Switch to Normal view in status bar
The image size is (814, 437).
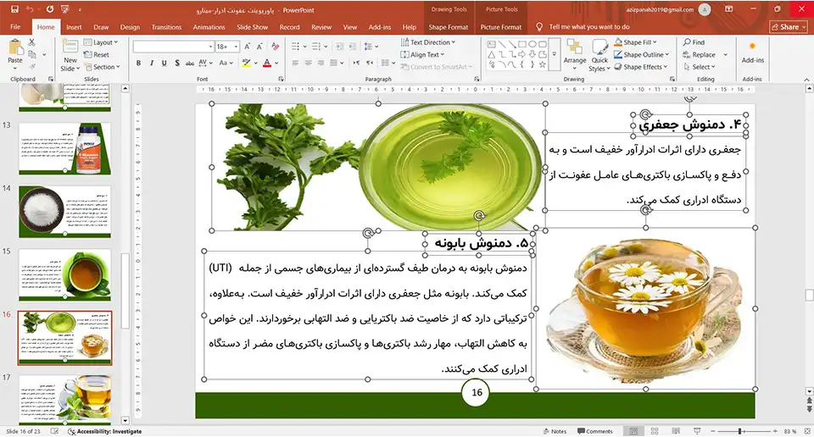click(x=633, y=431)
